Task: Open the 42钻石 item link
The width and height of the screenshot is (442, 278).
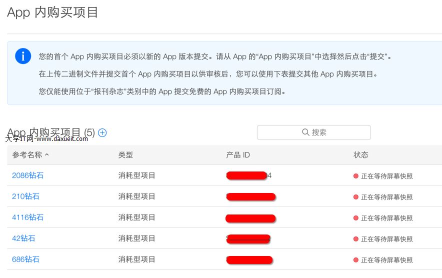Action: (x=23, y=238)
